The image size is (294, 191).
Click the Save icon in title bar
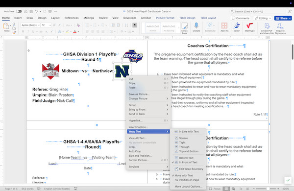tap(31, 11)
